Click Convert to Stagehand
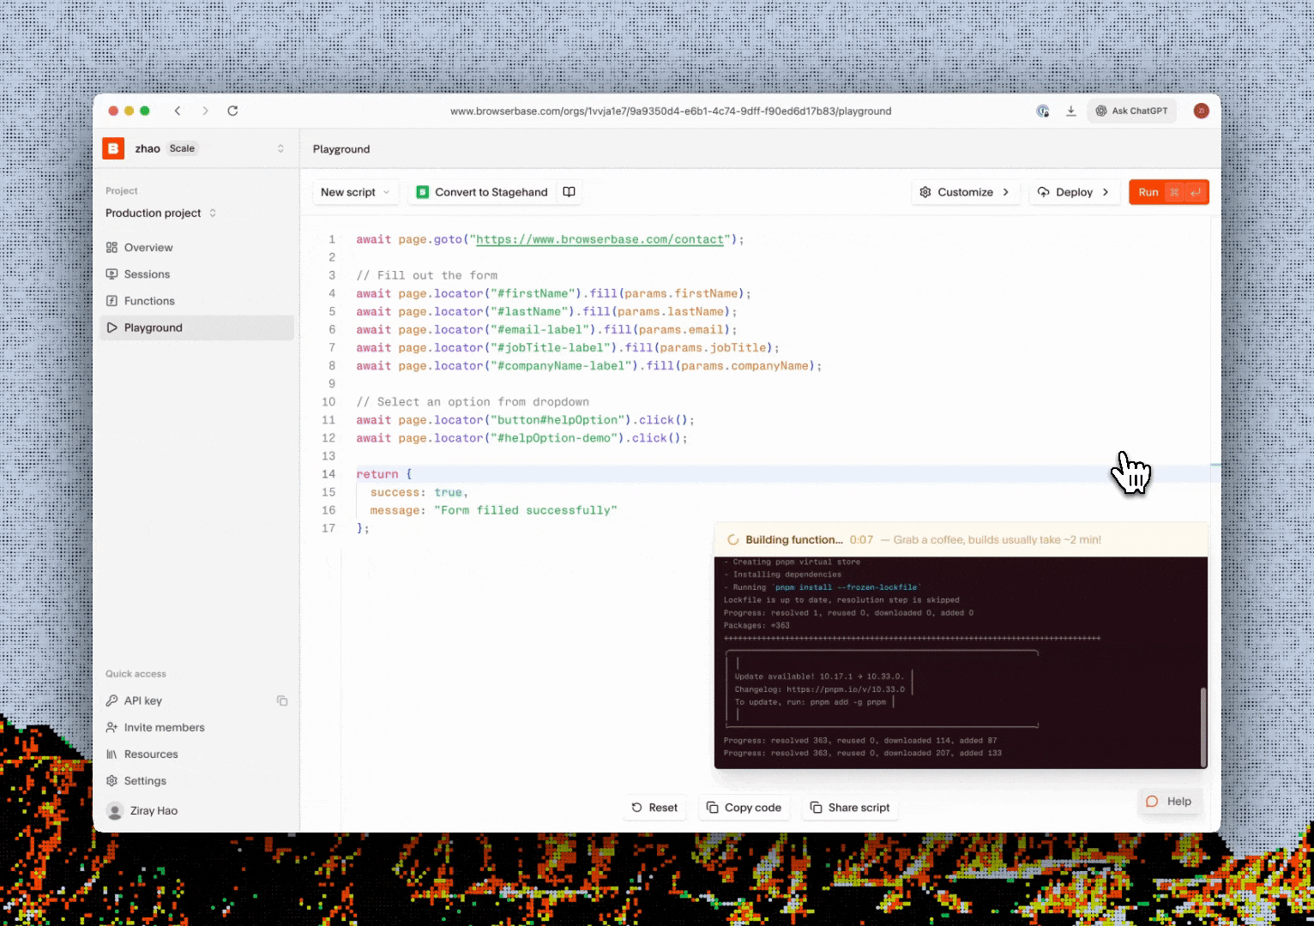The image size is (1314, 926). tap(483, 192)
